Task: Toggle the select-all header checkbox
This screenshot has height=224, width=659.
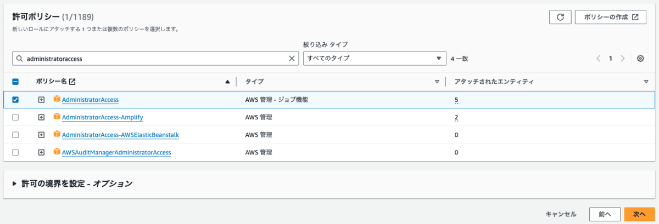Action: click(15, 82)
